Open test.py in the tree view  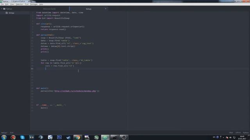point(11,13)
